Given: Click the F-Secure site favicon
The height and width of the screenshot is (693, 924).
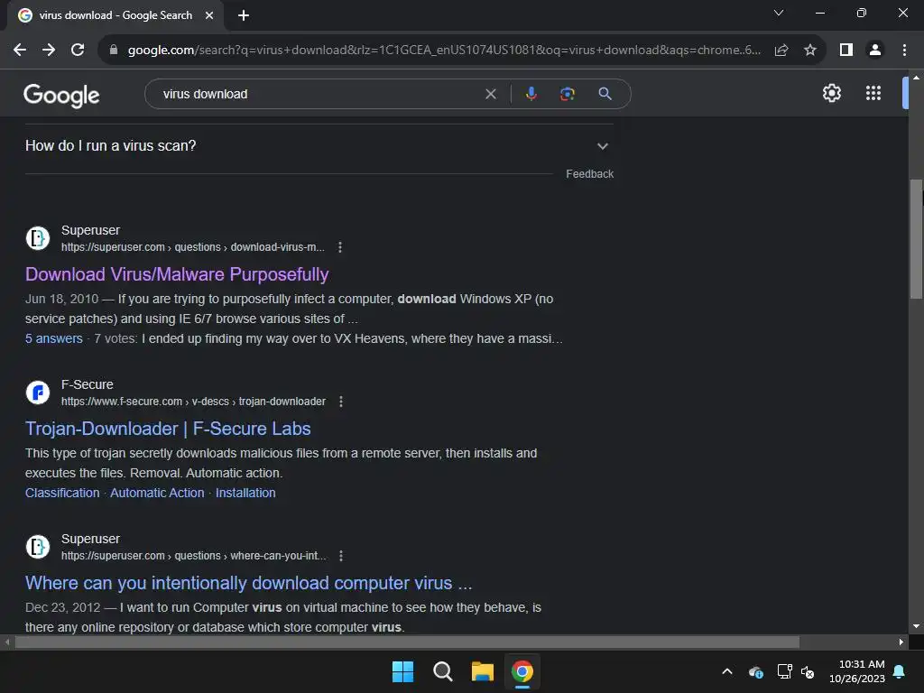Looking at the screenshot, I should [38, 393].
